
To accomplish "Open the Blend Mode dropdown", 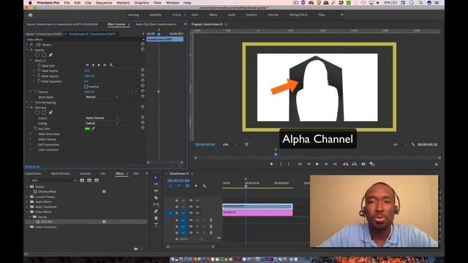I will (x=102, y=97).
